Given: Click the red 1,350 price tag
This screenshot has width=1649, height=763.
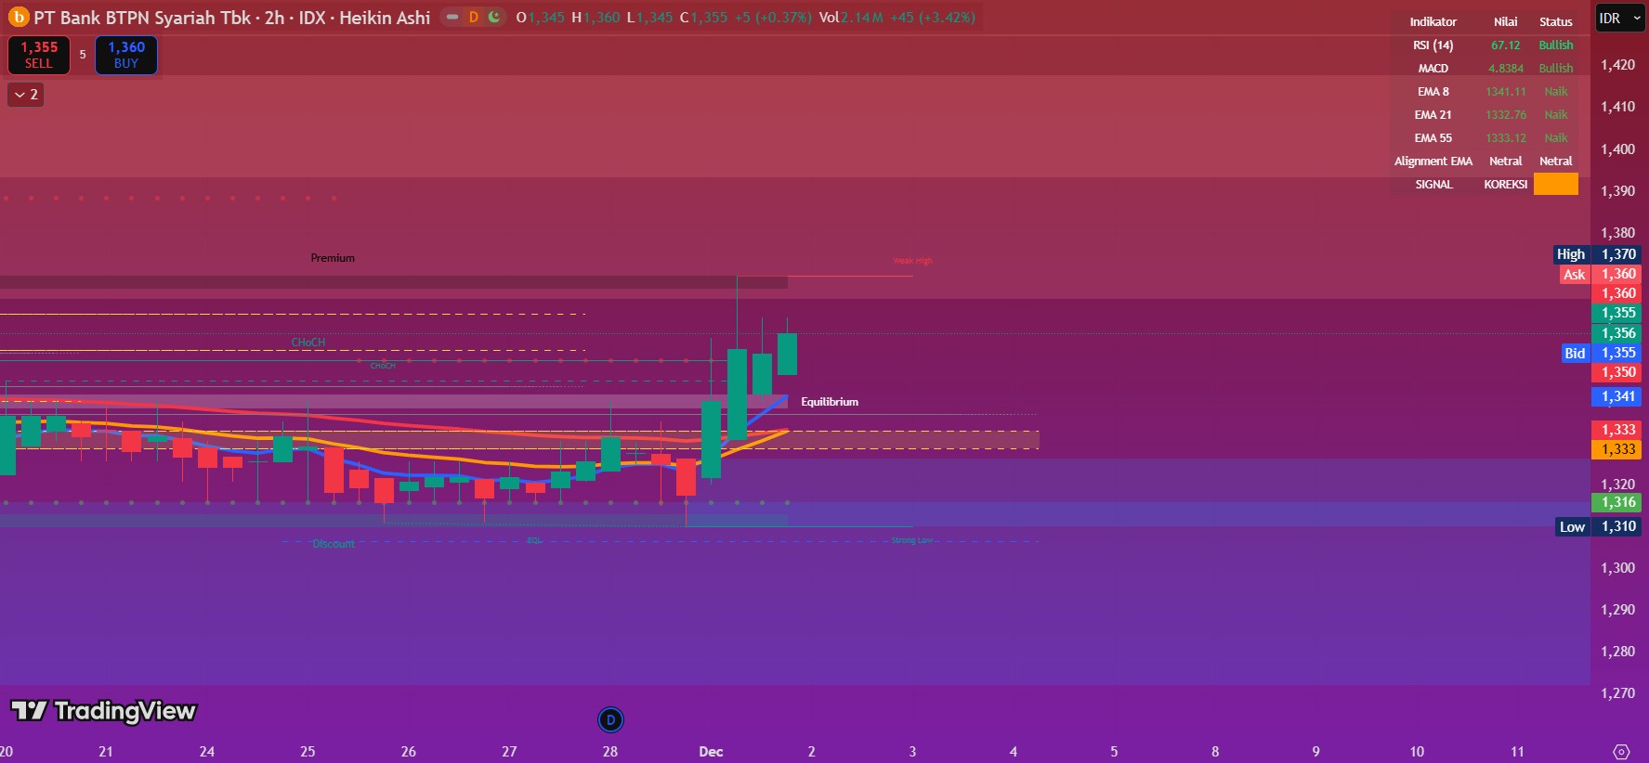Looking at the screenshot, I should pyautogui.click(x=1616, y=372).
